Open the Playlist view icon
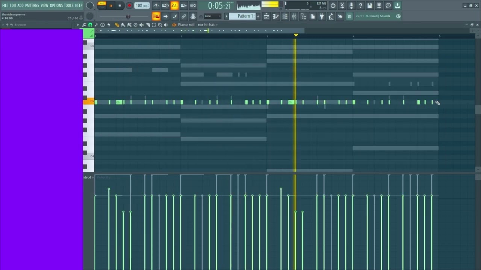481x270 pixels. [266, 16]
